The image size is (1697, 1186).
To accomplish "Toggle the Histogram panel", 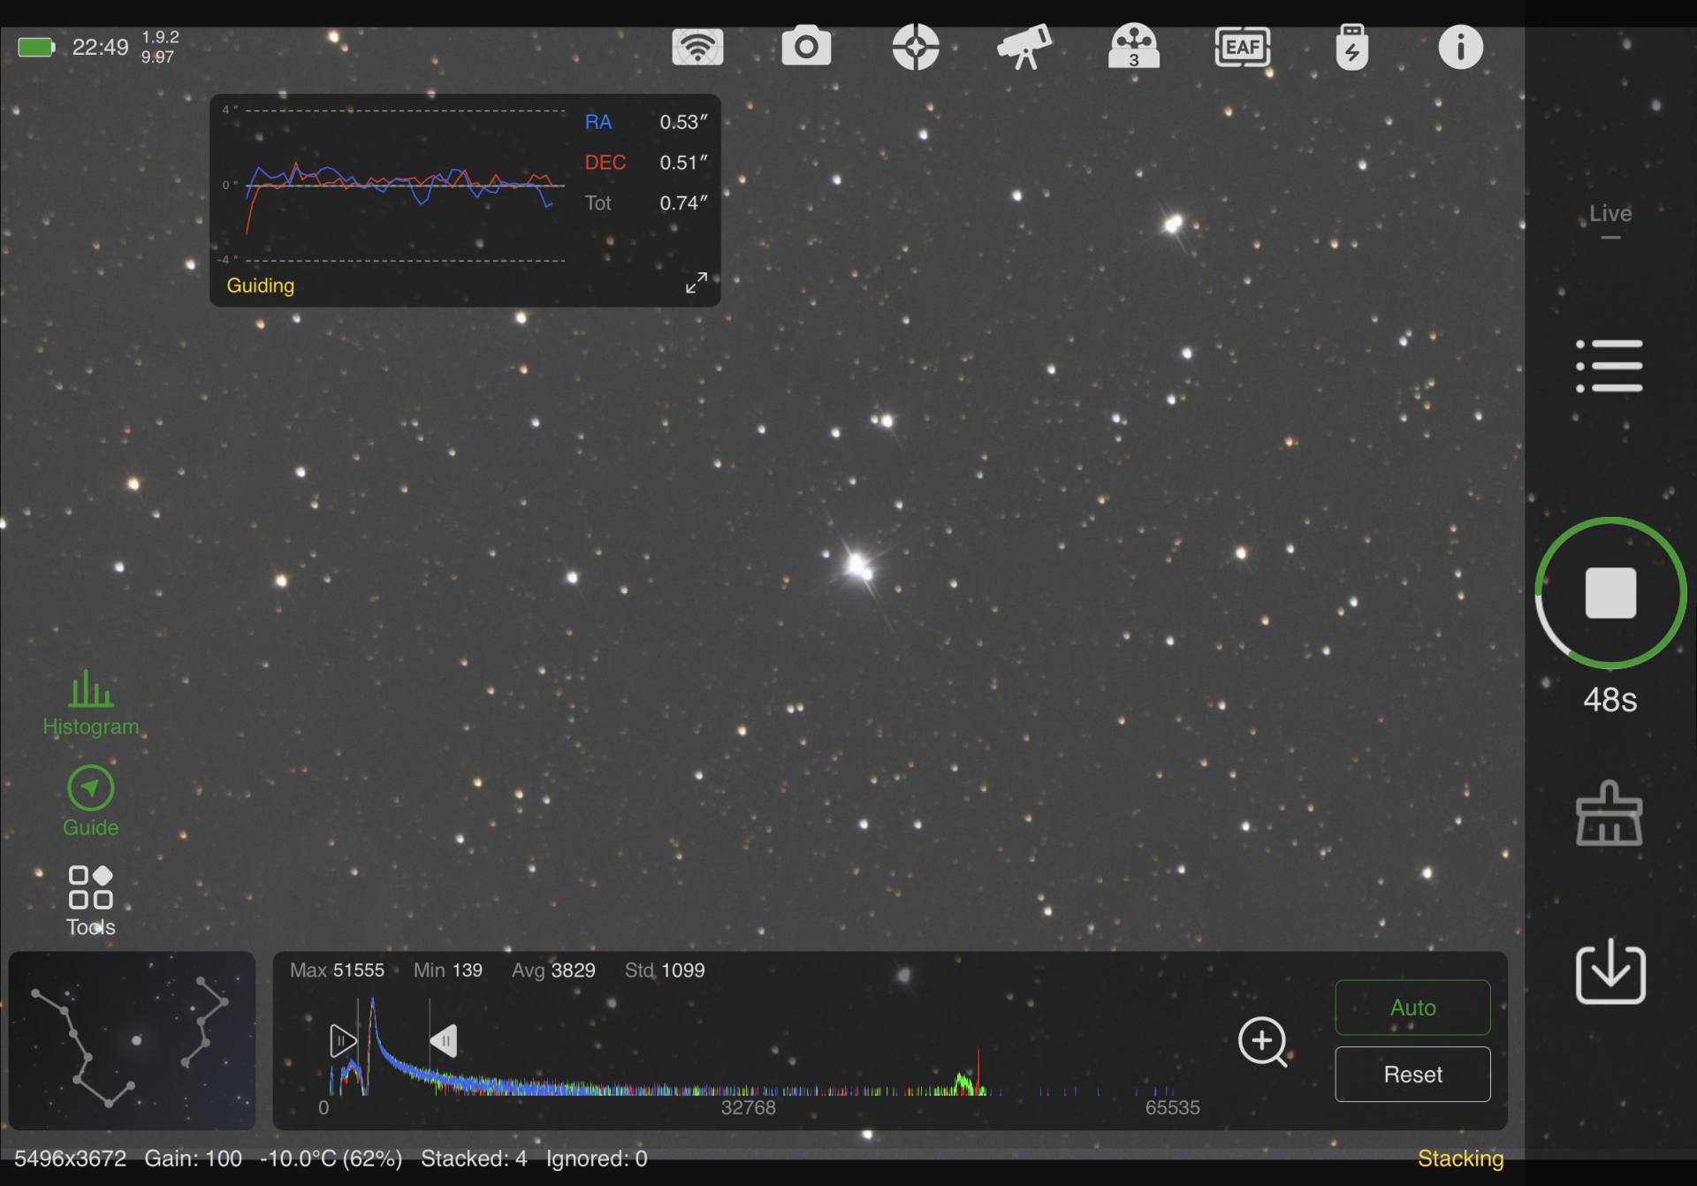I will 91,703.
